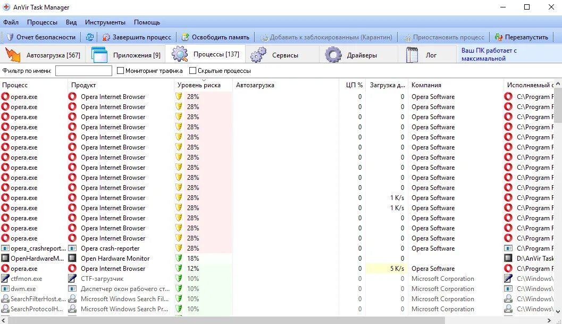Image resolution: width=562 pixels, height=324 pixels.
Task: Click the Приостановить процесс button
Action: point(444,37)
